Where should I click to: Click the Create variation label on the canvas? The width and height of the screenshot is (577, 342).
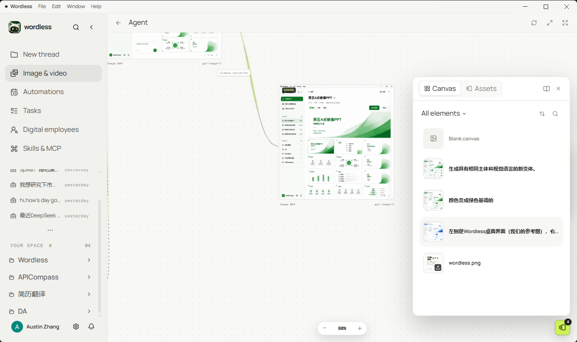click(x=234, y=73)
